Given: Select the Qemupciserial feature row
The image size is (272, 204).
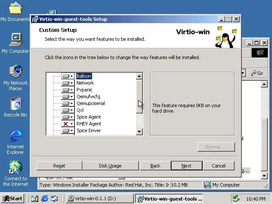Looking at the screenshot, I should (x=91, y=103).
